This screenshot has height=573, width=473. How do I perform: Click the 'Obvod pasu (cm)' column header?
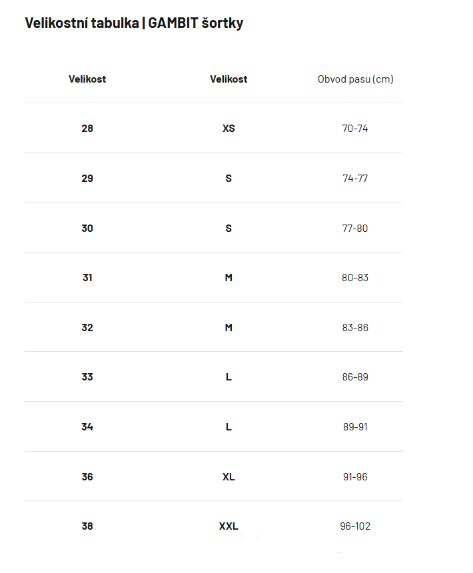(355, 79)
